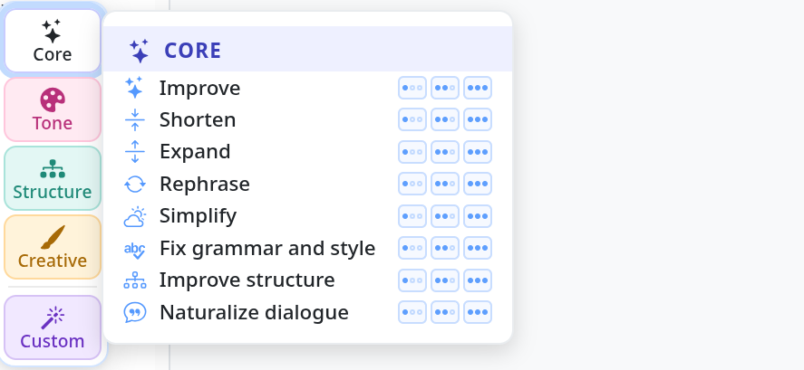Click the Naturalize dialogue quote bubble icon

[135, 312]
